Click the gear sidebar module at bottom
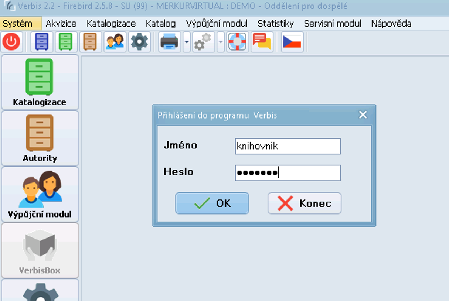 point(40,290)
